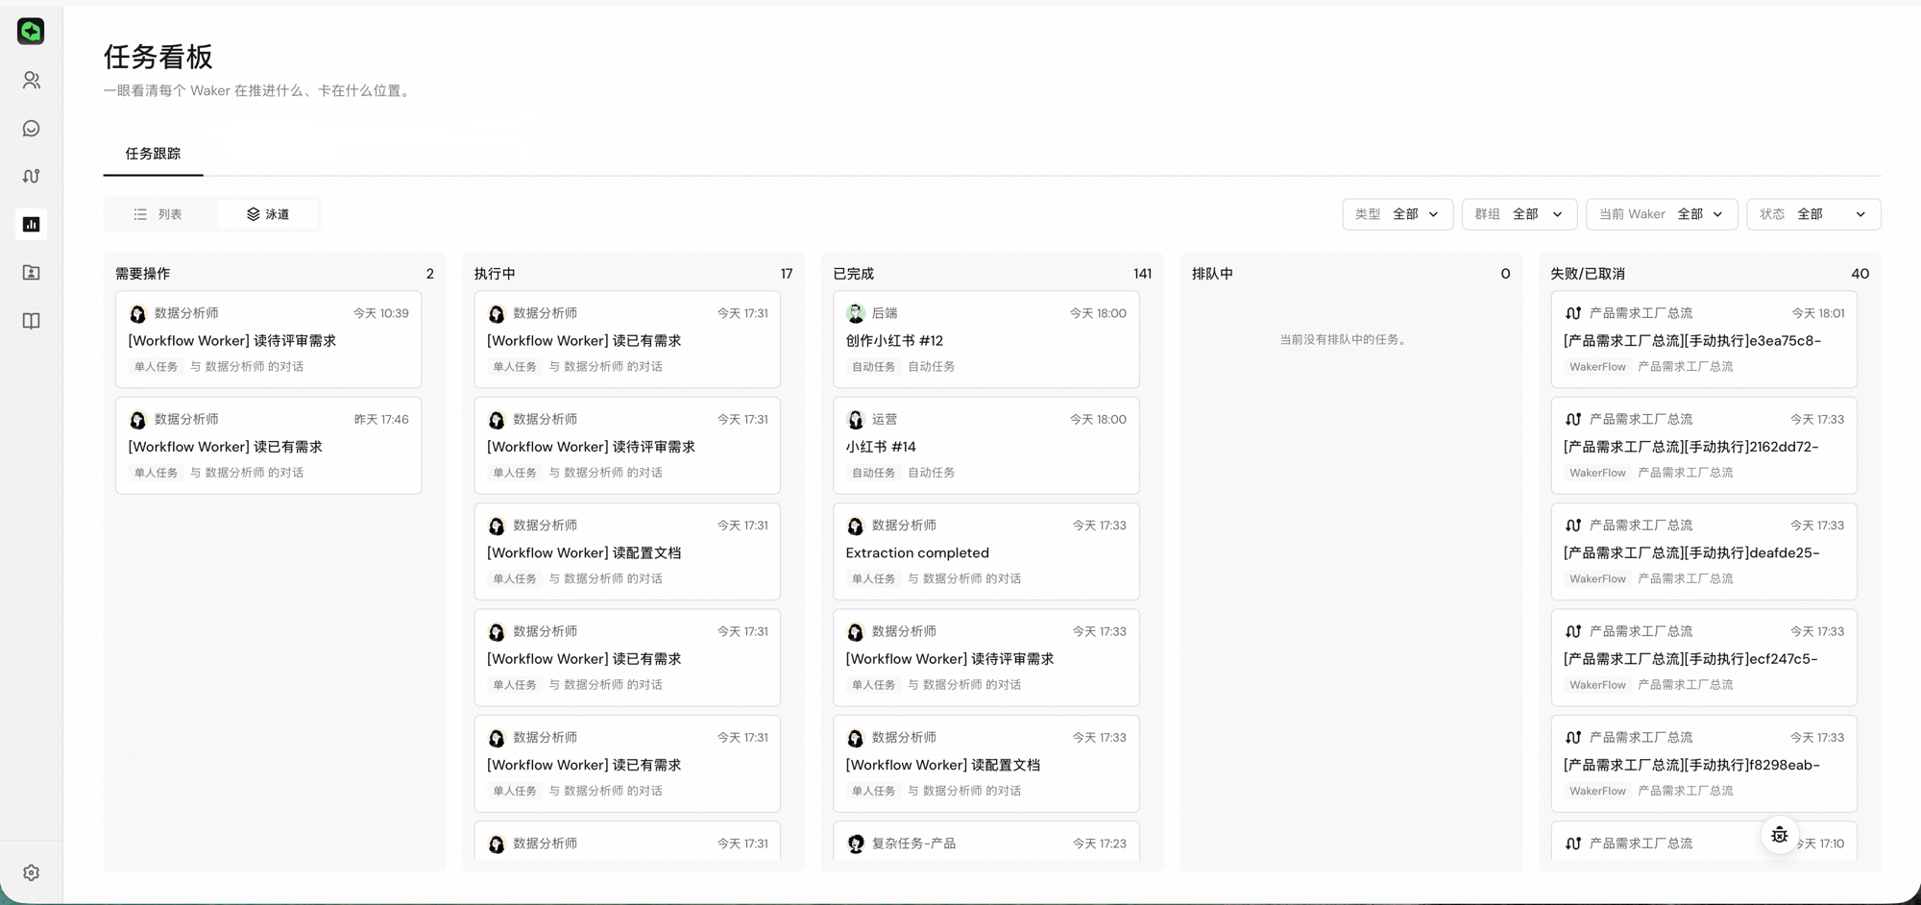The image size is (1921, 905).
Task: Open the chat bubble icon in sidebar
Action: [31, 129]
